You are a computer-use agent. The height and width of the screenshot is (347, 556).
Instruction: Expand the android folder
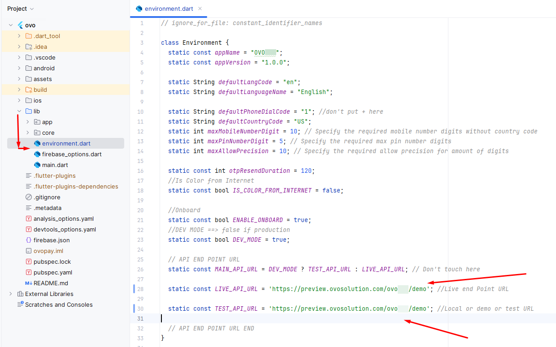click(19, 69)
